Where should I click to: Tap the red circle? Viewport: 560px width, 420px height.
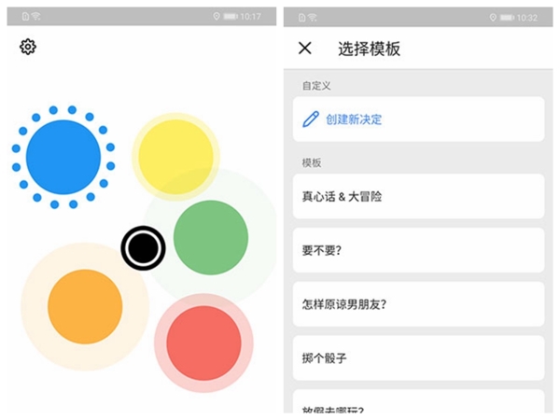[x=203, y=343]
